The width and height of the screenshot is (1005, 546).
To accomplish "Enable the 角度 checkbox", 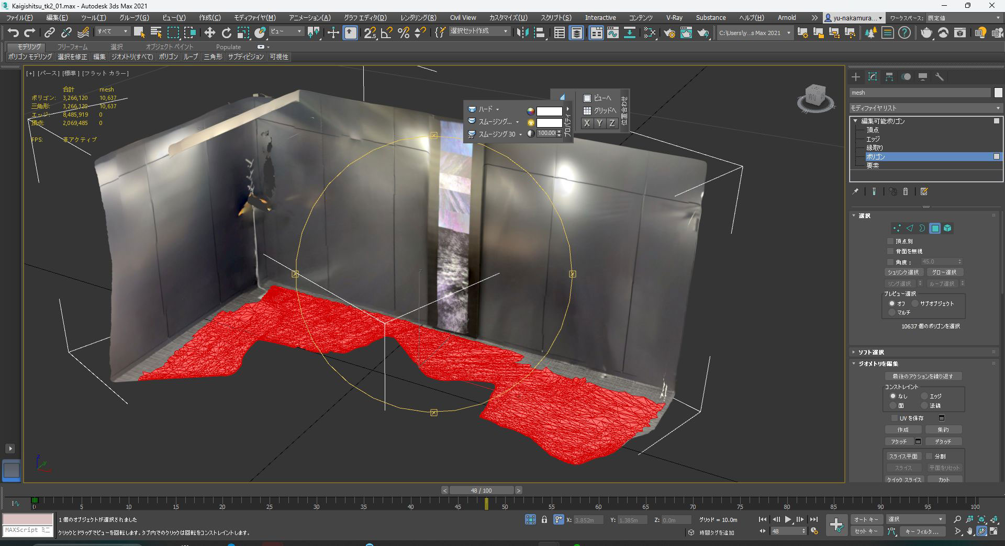I will pyautogui.click(x=890, y=261).
